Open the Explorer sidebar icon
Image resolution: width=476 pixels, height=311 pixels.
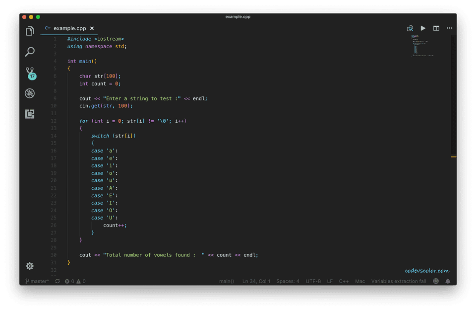[29, 30]
